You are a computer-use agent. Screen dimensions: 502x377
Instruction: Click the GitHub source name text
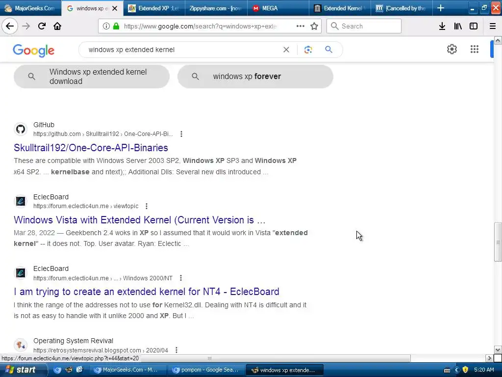point(44,125)
